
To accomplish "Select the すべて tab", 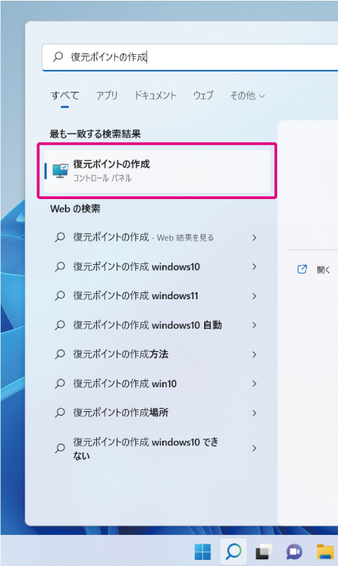I will pos(65,95).
